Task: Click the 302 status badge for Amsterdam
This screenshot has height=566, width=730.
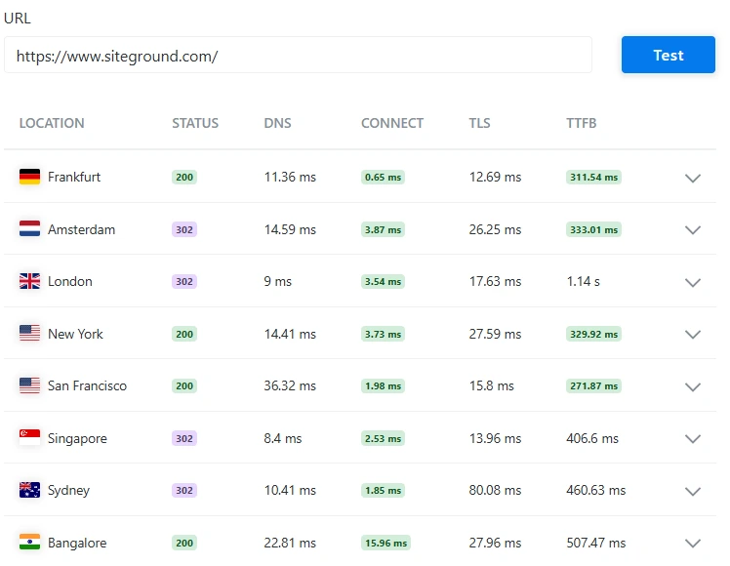Action: [x=184, y=229]
